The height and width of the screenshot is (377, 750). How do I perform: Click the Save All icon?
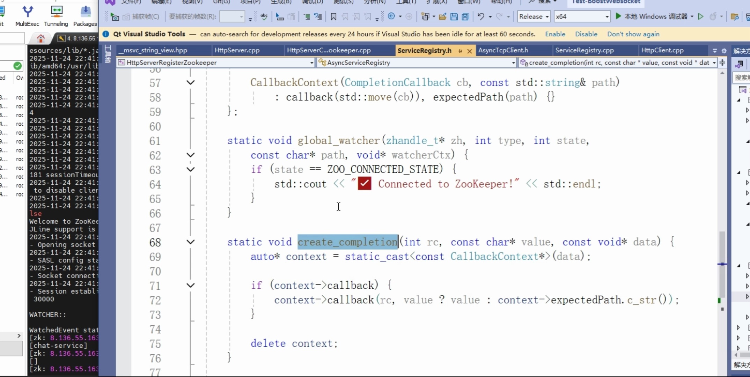(465, 16)
